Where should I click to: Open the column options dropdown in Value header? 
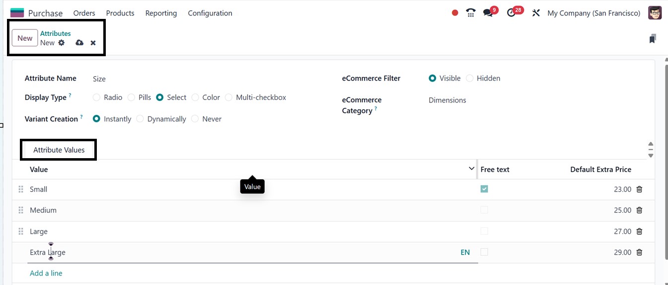[x=471, y=169]
